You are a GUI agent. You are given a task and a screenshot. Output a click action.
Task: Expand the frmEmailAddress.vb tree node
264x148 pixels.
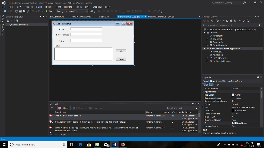coord(207,61)
